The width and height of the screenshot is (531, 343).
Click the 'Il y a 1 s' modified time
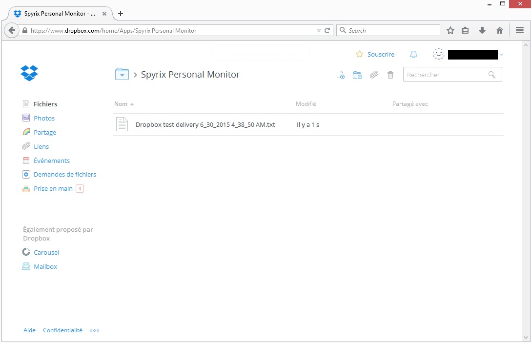tap(308, 124)
